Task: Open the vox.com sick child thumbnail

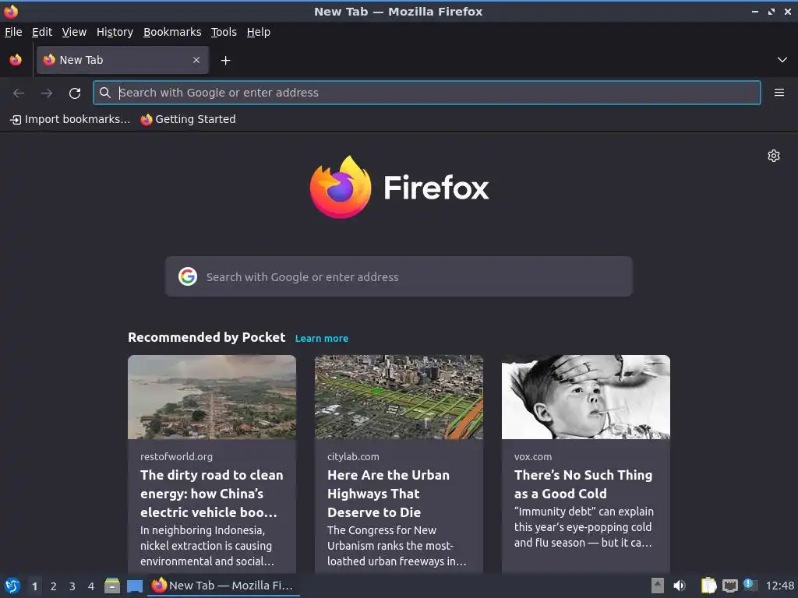Action: [x=586, y=396]
